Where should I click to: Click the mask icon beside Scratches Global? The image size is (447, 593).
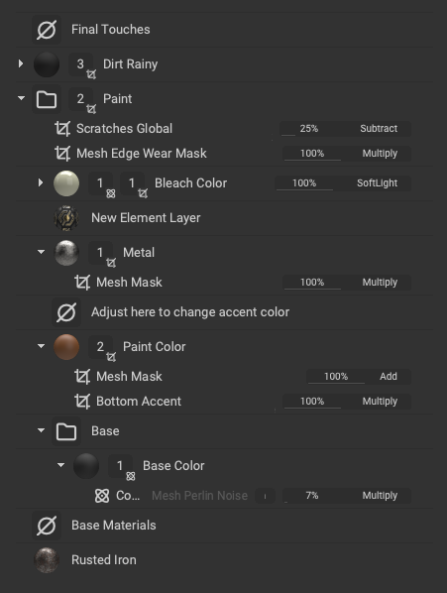tap(62, 129)
